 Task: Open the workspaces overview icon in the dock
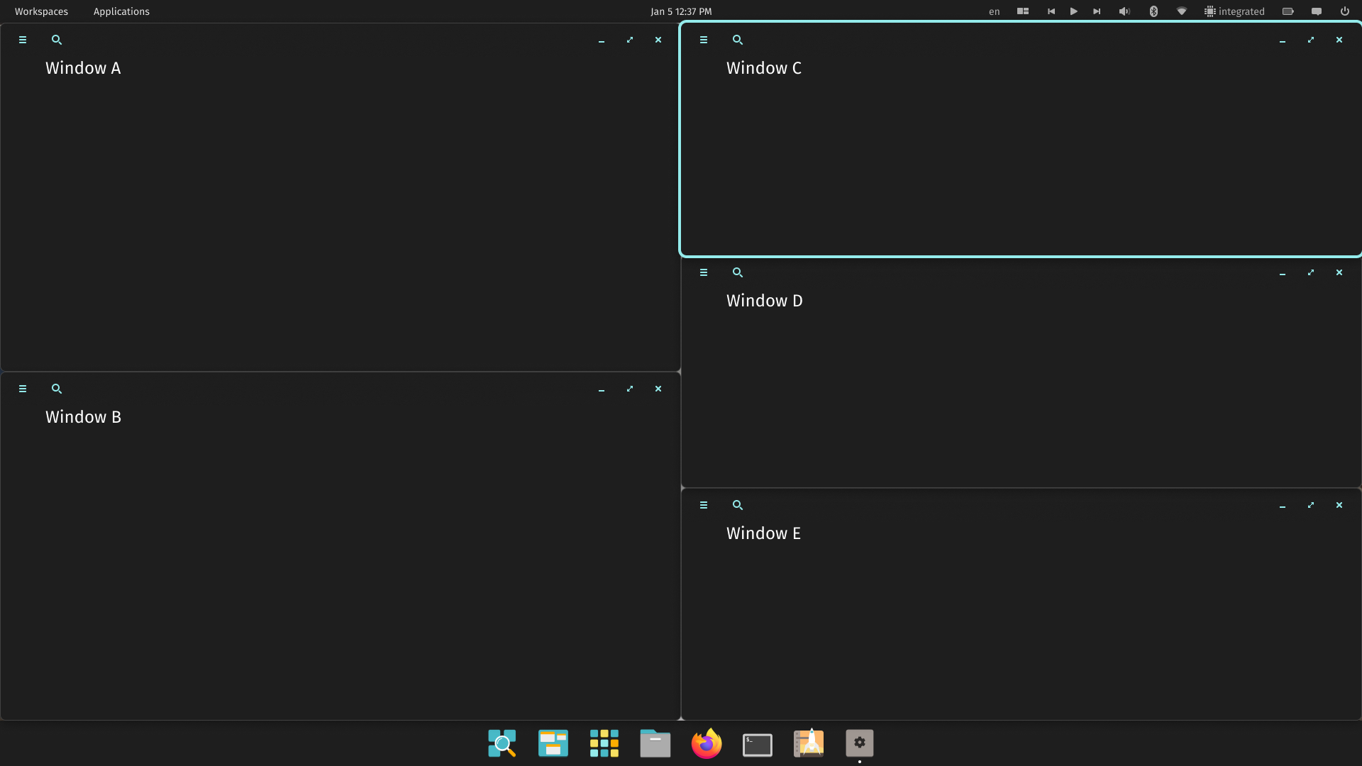pos(553,743)
